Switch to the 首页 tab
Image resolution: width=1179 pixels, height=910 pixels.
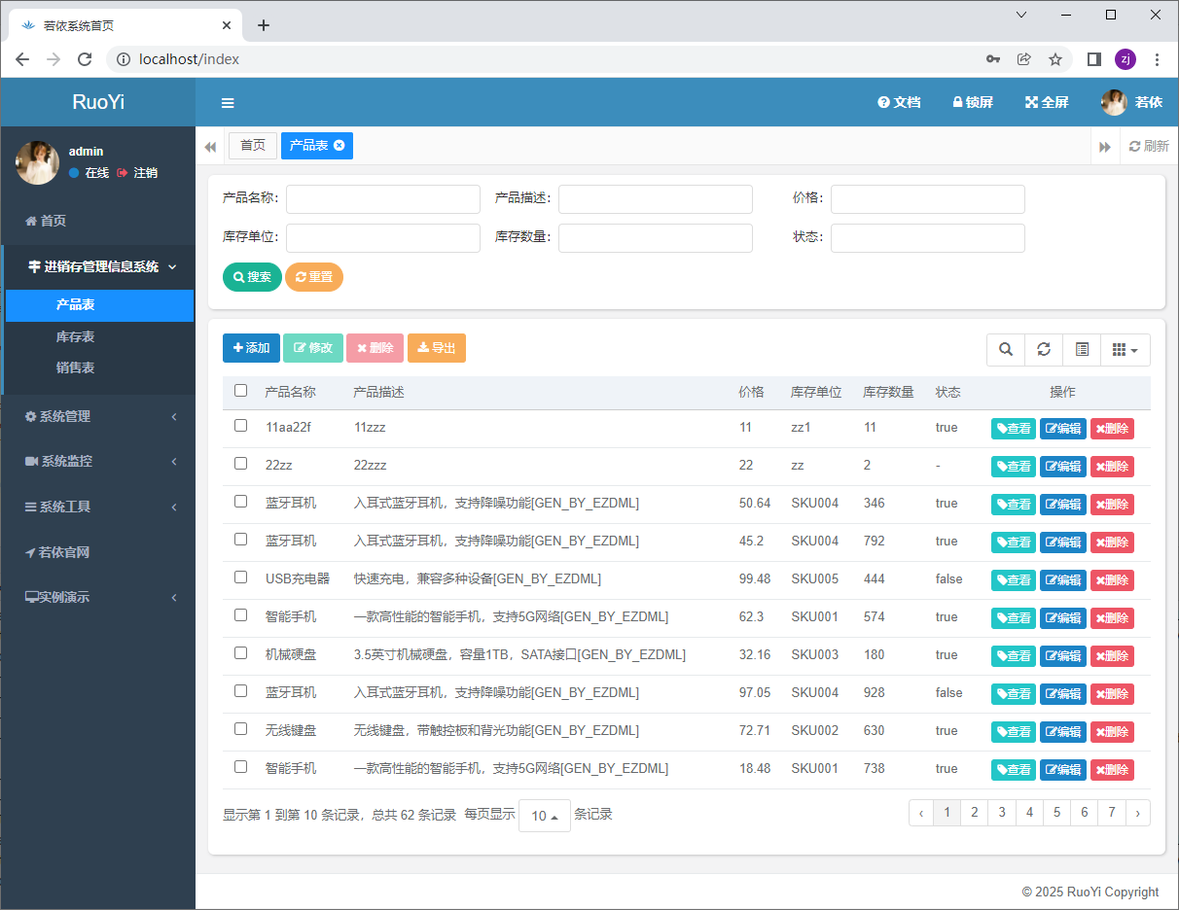point(253,146)
